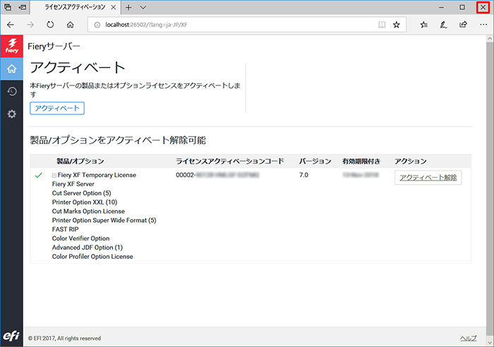Click the EFI logo in the bottom corner
494x347 pixels.
pos(11,336)
